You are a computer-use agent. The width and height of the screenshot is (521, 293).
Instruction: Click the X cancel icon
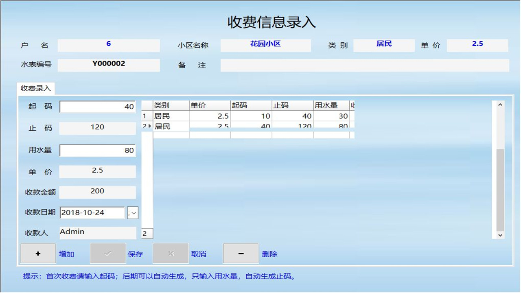click(x=171, y=254)
